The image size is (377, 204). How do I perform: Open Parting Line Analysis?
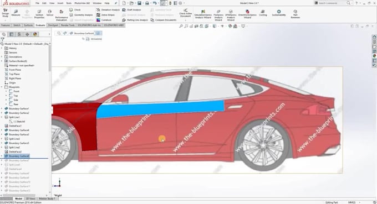coord(135,20)
